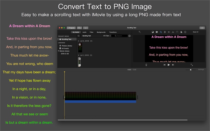Open the color correction palette tool

(x=156, y=32)
